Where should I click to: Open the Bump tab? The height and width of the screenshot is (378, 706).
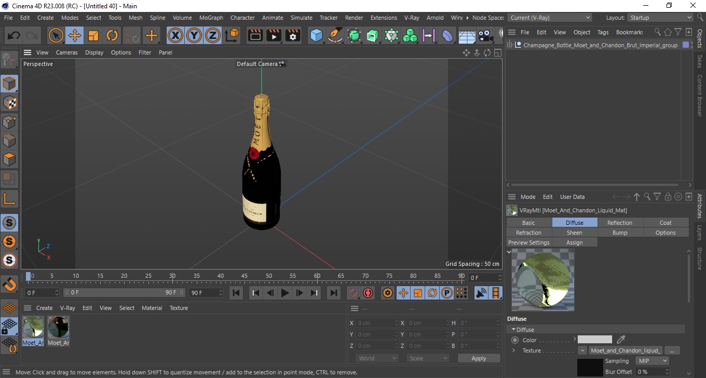pos(620,233)
